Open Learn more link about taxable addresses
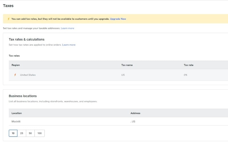Screen dimensions: 228x144 coord(68,28)
